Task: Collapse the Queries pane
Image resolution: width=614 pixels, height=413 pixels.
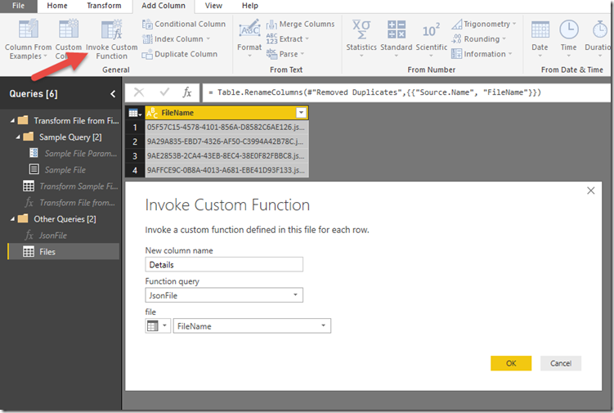Action: click(113, 94)
